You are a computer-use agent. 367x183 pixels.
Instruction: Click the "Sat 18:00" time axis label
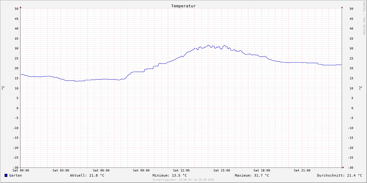tap(262, 170)
